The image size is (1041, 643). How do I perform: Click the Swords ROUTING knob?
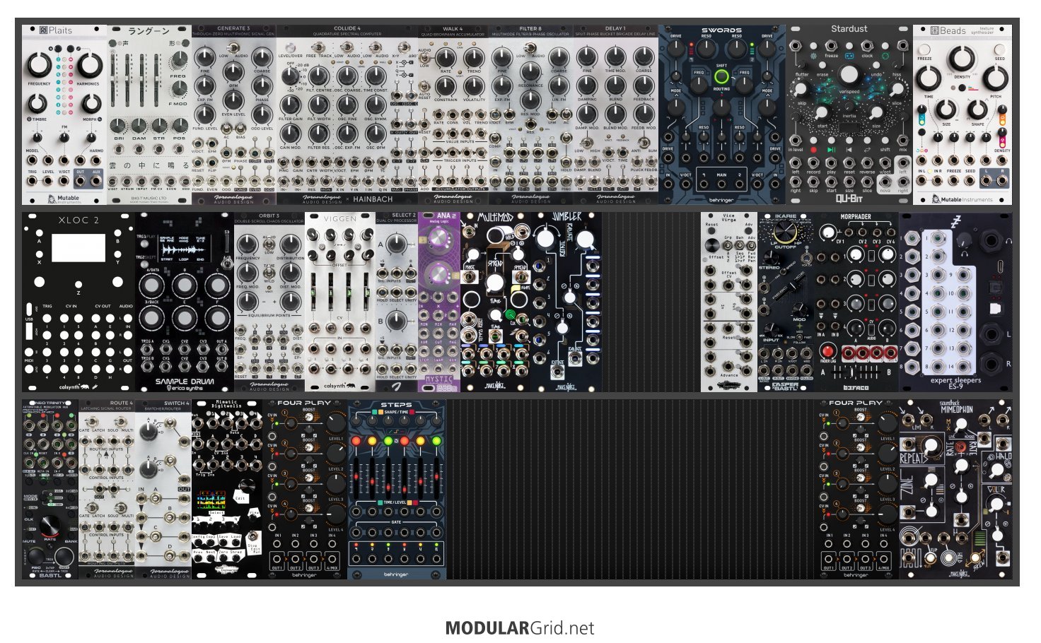coord(721,107)
